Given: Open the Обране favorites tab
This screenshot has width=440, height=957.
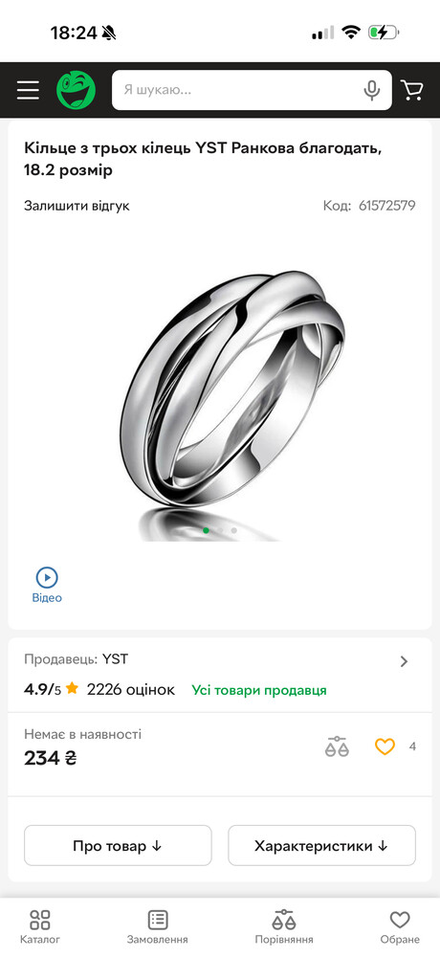Looking at the screenshot, I should (400, 927).
